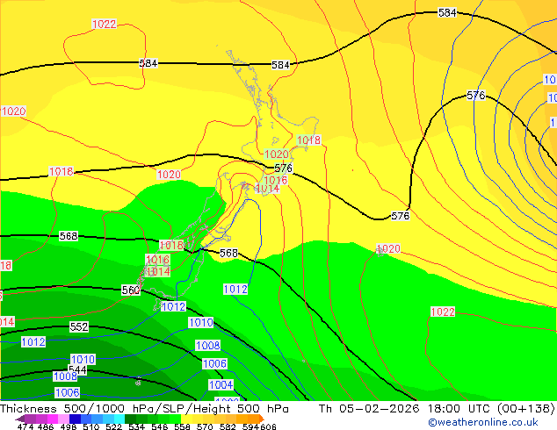Click the bright magenta legend swatch
Image resolution: width=557 pixels, height=430 pixels.
click(x=53, y=419)
